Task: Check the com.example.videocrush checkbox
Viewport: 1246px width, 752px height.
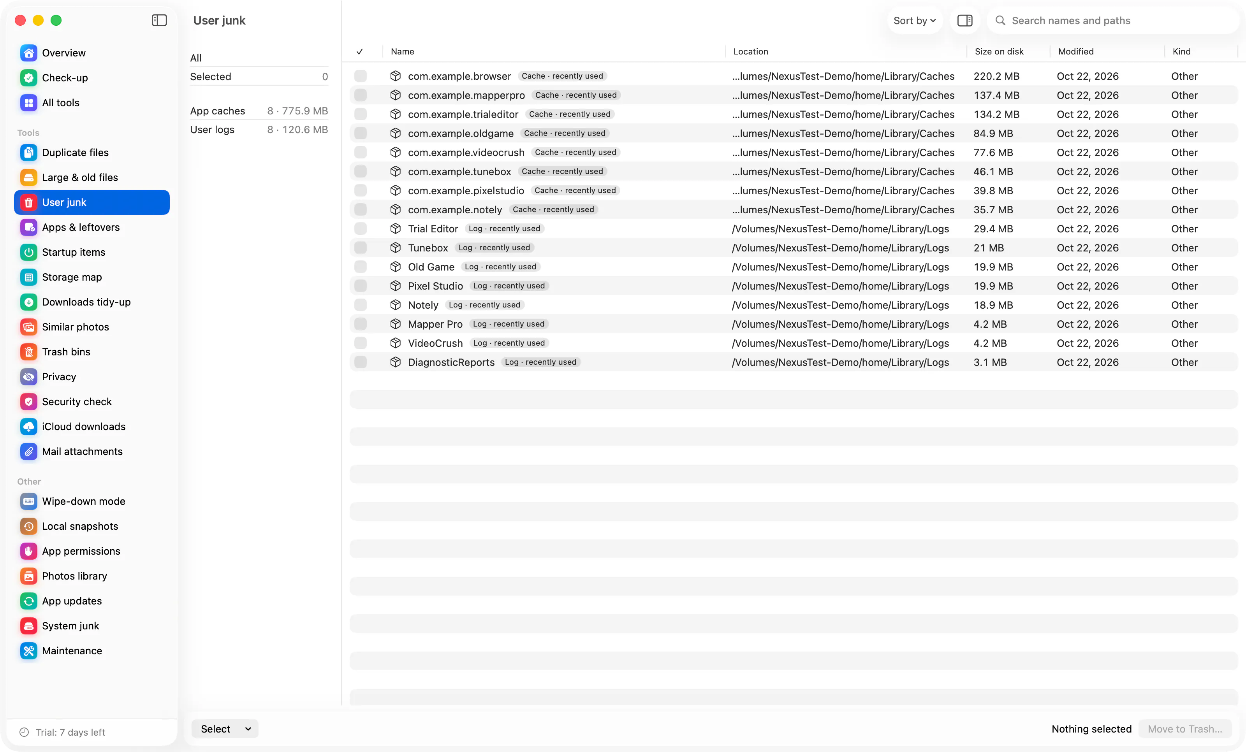Action: 361,152
